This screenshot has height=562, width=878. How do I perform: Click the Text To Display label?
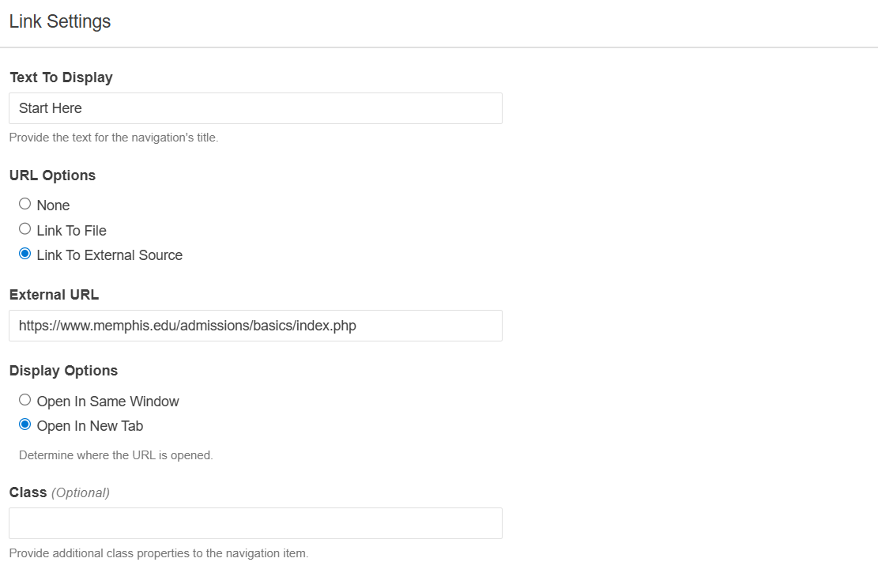pyautogui.click(x=61, y=77)
